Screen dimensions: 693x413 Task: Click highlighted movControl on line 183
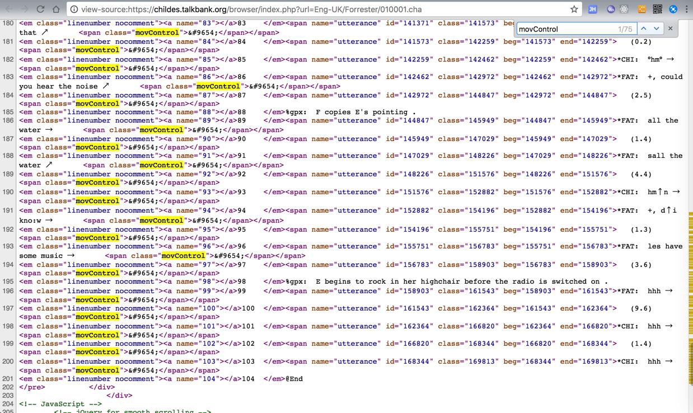point(218,86)
